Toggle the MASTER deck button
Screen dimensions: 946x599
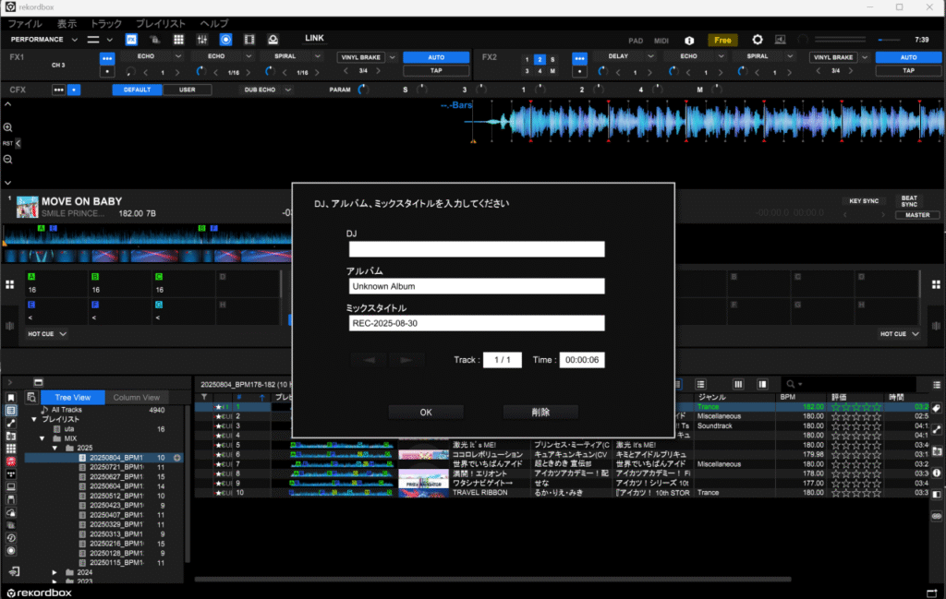(917, 215)
